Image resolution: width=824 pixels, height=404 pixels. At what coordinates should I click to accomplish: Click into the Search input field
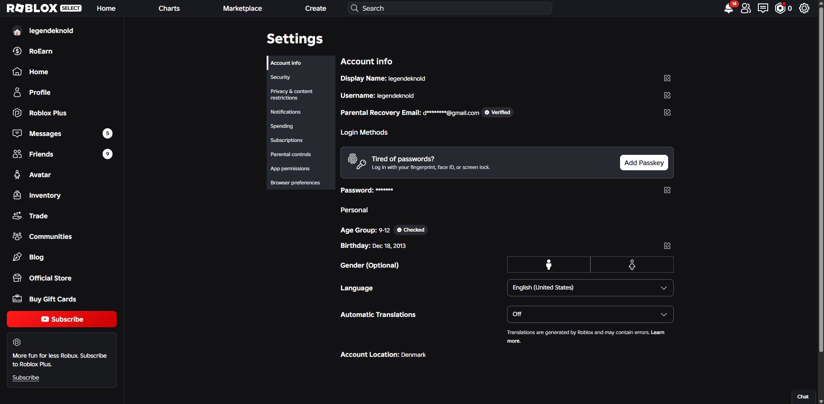(x=450, y=8)
